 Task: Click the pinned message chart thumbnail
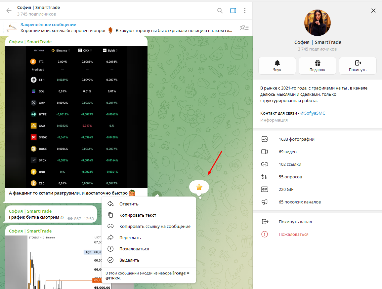tap(12, 28)
